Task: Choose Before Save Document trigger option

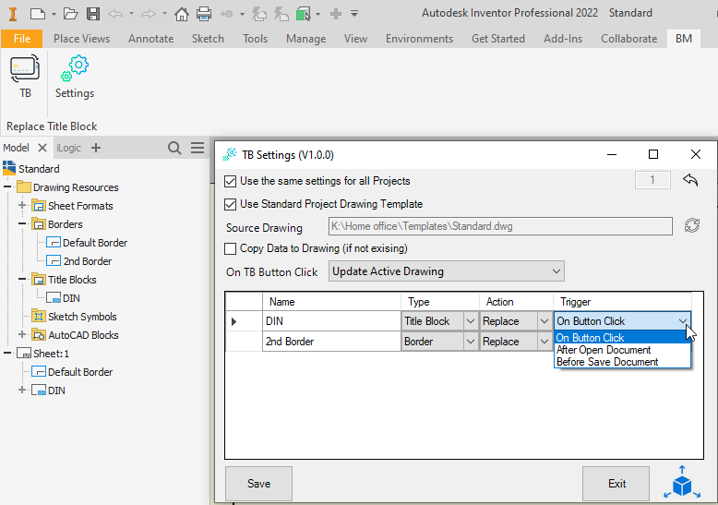Action: point(607,362)
